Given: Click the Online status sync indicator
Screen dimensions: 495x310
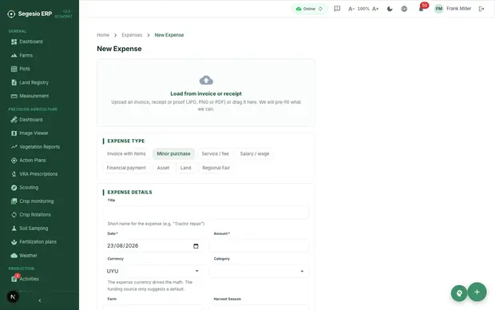Looking at the screenshot, I should (310, 9).
